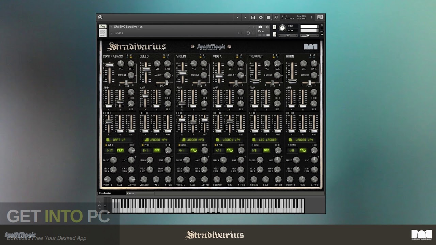Toggle the Mute M button

click(x=275, y=34)
